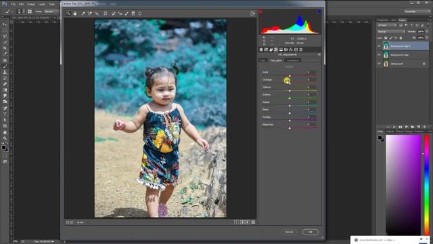Click OK to apply Camera Raw filter
The height and width of the screenshot is (244, 433).
tap(310, 232)
